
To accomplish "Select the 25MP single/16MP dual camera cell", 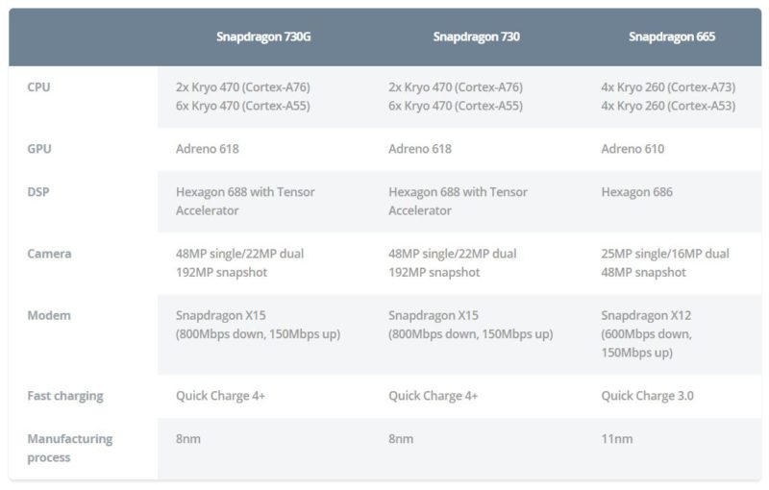I will (665, 254).
